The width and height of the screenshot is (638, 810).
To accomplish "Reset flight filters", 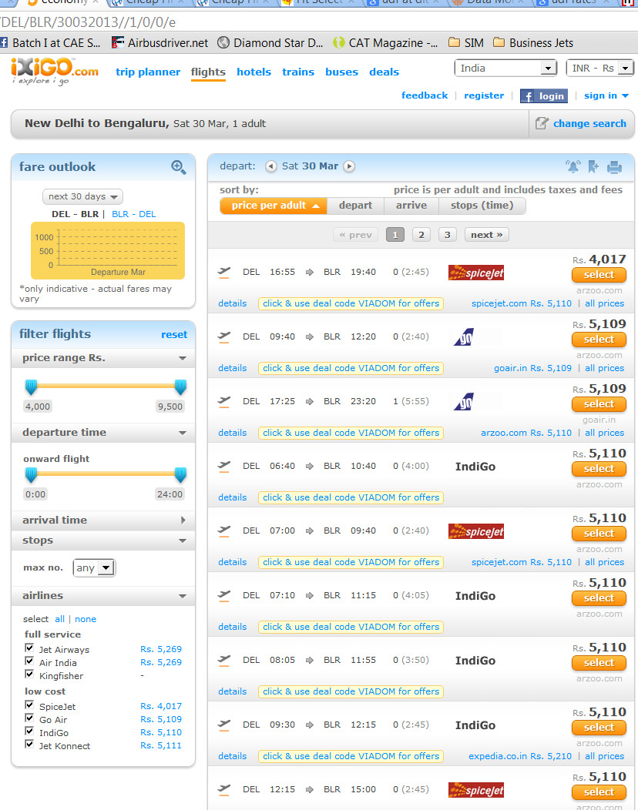I will pos(173,335).
